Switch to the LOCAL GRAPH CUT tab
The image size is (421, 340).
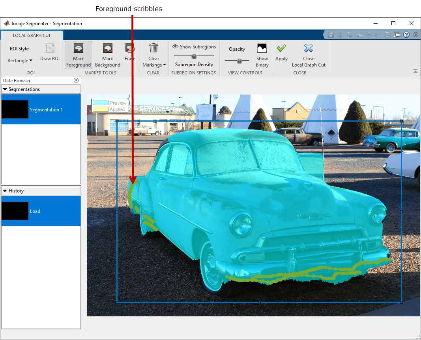click(x=32, y=35)
